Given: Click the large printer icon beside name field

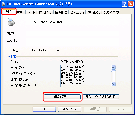Looking at the screenshot, I should (11, 22).
